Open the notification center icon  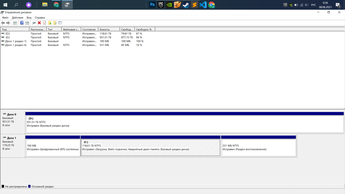pos(338,5)
